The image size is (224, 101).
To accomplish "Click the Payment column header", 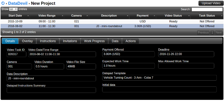I will click(143, 16).
